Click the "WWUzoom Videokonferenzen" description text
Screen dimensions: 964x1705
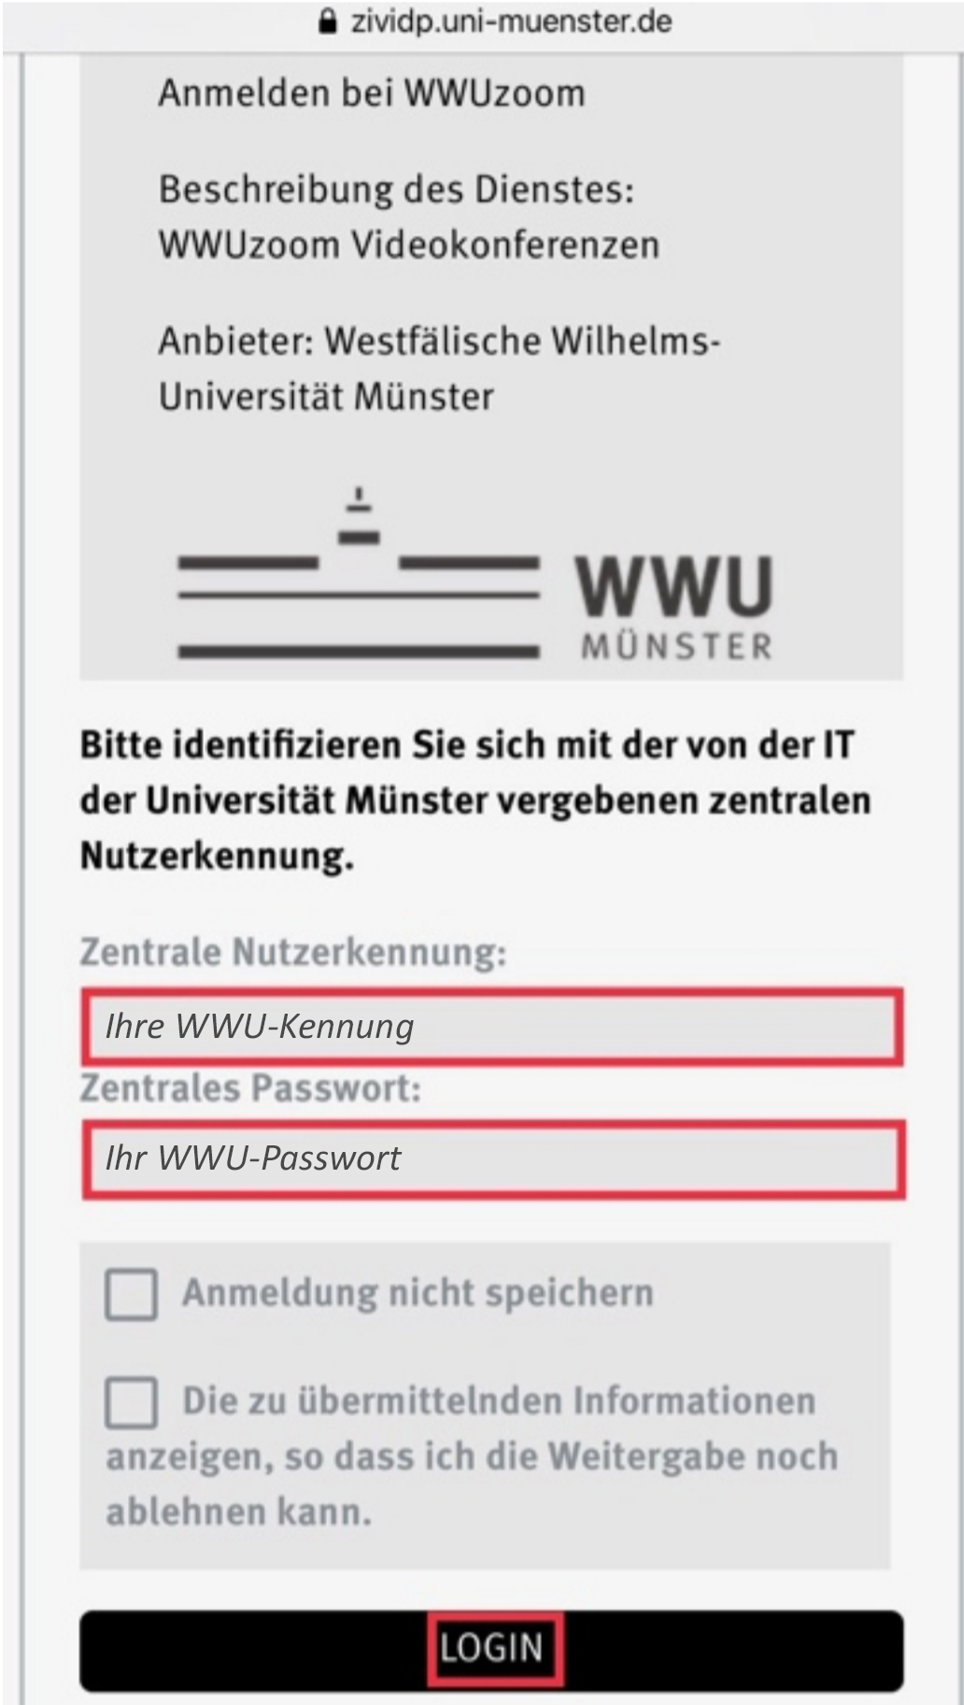coord(409,245)
